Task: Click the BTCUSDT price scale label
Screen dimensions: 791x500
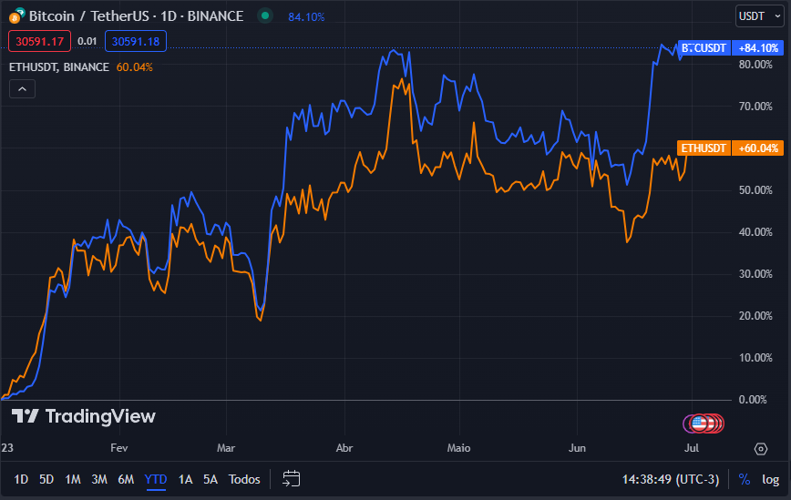Action: (x=704, y=48)
